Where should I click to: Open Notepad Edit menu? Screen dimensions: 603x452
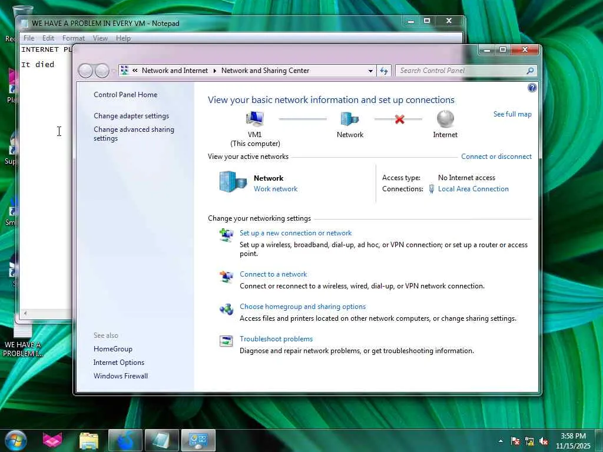(x=48, y=38)
